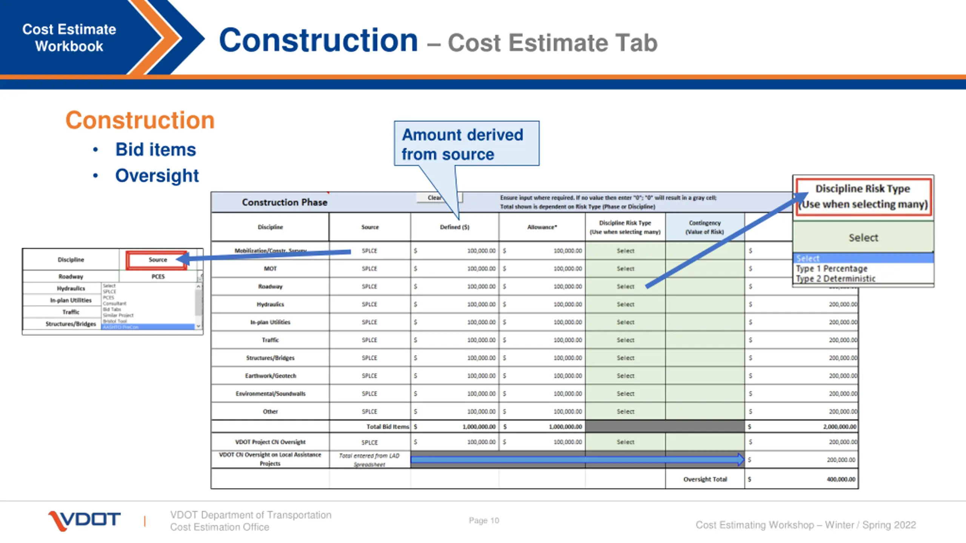The image size is (966, 543).
Task: Pick 'Consultant' from the Source list
Action: pos(115,303)
